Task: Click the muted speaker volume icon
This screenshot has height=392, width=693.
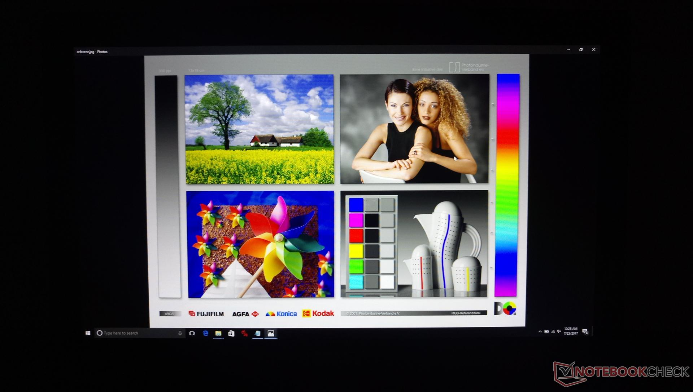Action: [x=559, y=331]
